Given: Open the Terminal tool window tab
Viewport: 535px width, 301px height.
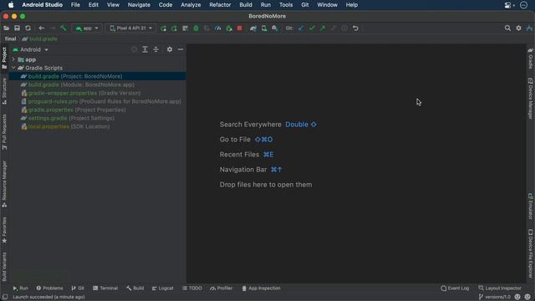Looking at the screenshot, I should (x=105, y=288).
